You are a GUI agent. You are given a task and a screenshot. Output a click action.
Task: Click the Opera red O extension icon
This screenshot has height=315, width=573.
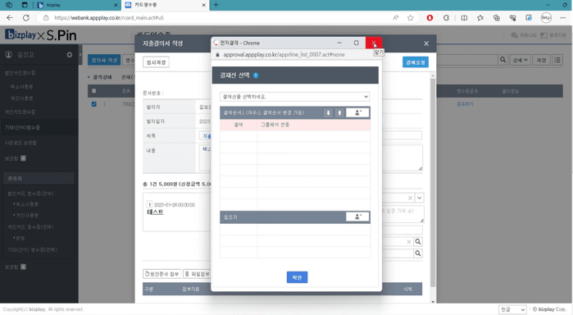pos(430,17)
